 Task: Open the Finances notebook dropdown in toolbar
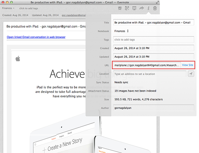(8, 8)
